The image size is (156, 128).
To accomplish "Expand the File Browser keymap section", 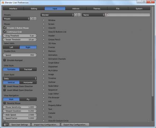I will click(x=44, y=98).
